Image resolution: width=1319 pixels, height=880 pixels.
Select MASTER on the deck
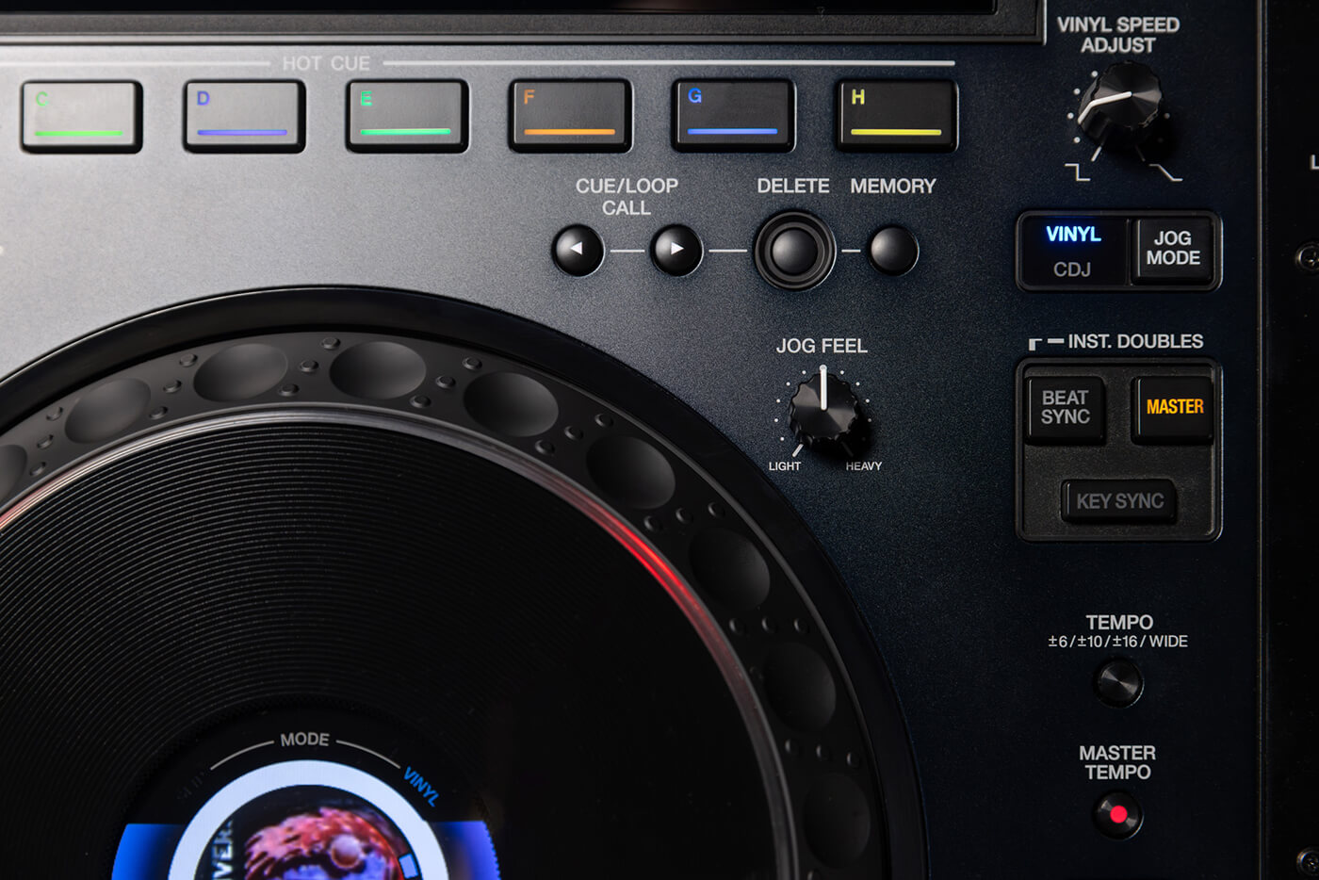(x=1171, y=408)
